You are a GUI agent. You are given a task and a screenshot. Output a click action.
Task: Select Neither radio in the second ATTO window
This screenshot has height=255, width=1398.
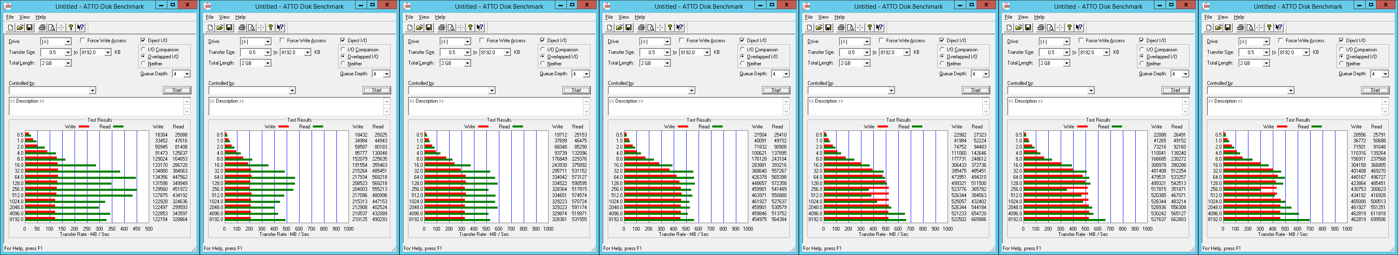[x=343, y=63]
